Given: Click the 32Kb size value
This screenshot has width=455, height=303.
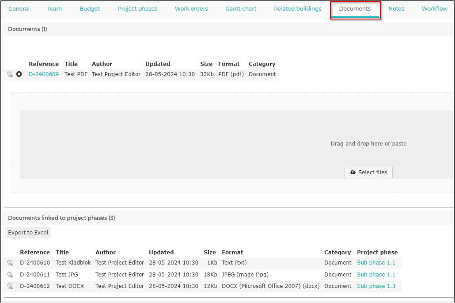Looking at the screenshot, I should (207, 74).
